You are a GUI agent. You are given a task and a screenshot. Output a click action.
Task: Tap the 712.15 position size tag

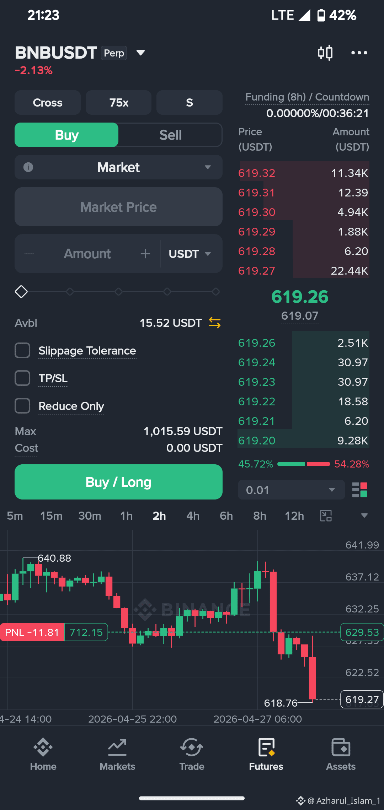coord(86,632)
